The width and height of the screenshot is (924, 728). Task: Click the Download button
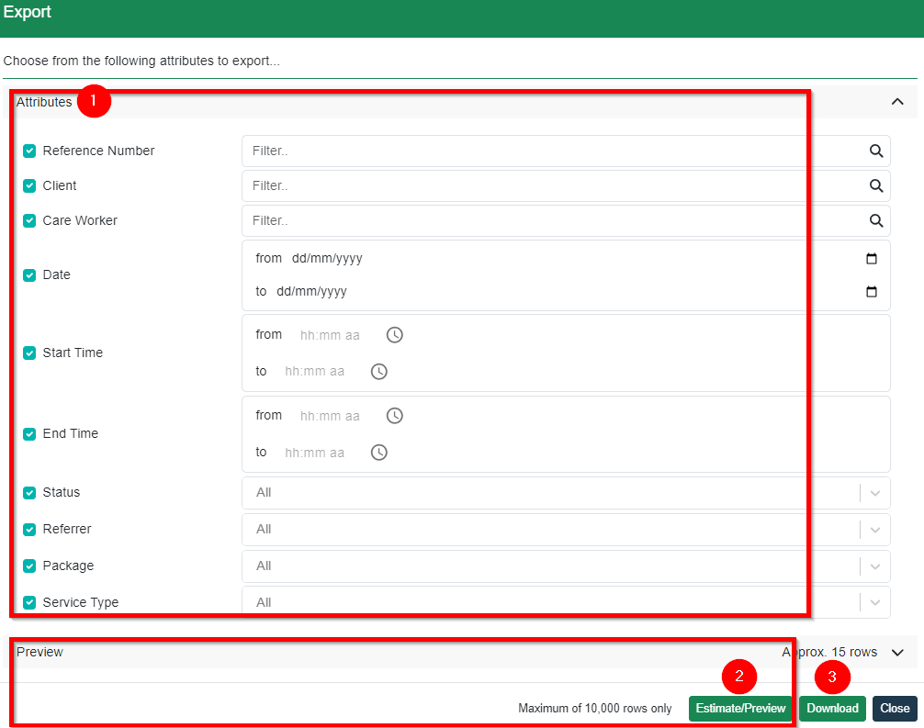[831, 708]
